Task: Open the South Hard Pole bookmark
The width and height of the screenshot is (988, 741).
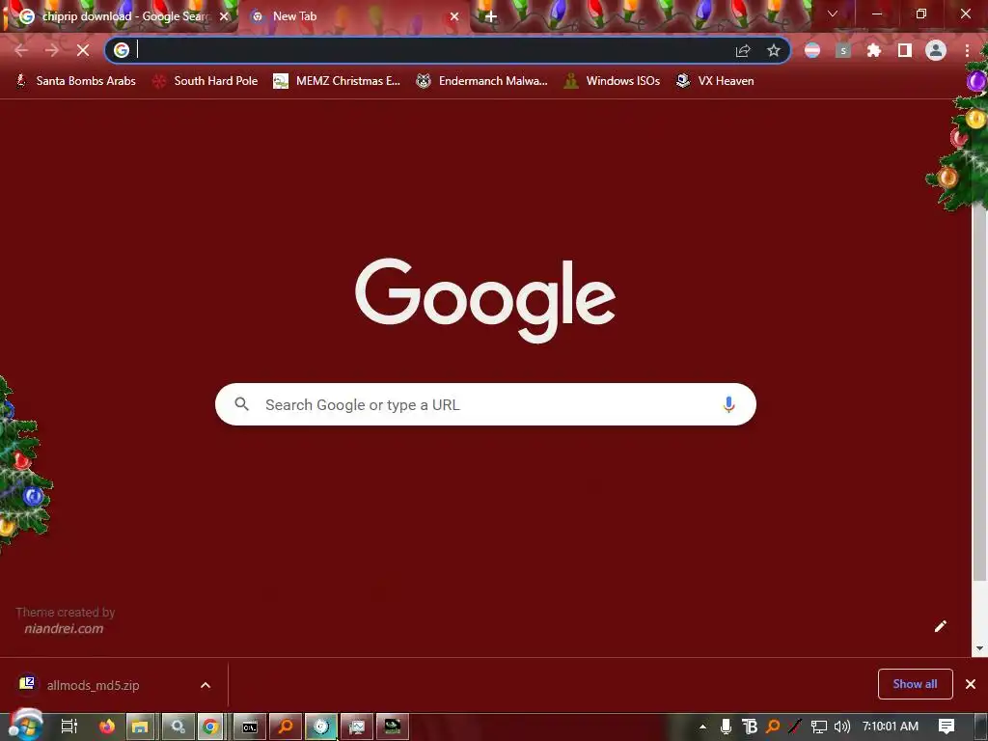Action: pos(206,81)
